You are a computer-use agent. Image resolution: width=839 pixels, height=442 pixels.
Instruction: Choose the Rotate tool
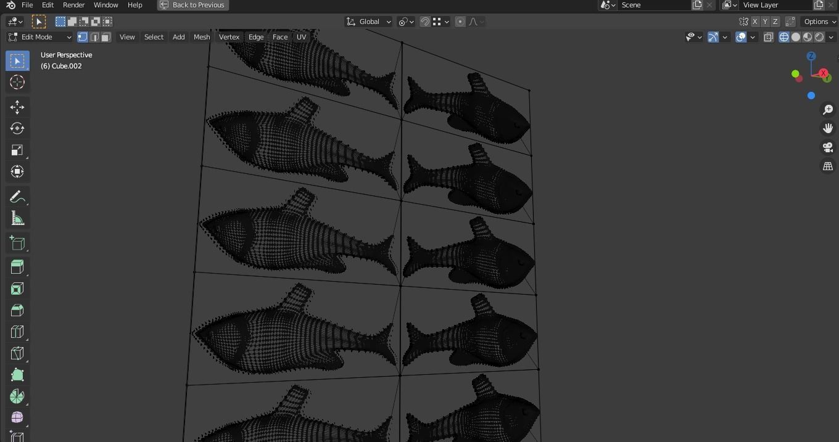17,128
